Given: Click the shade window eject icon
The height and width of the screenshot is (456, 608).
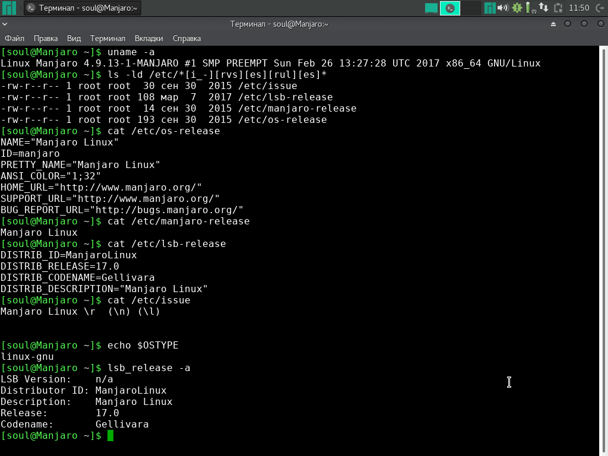Looking at the screenshot, I should pyautogui.click(x=553, y=24).
